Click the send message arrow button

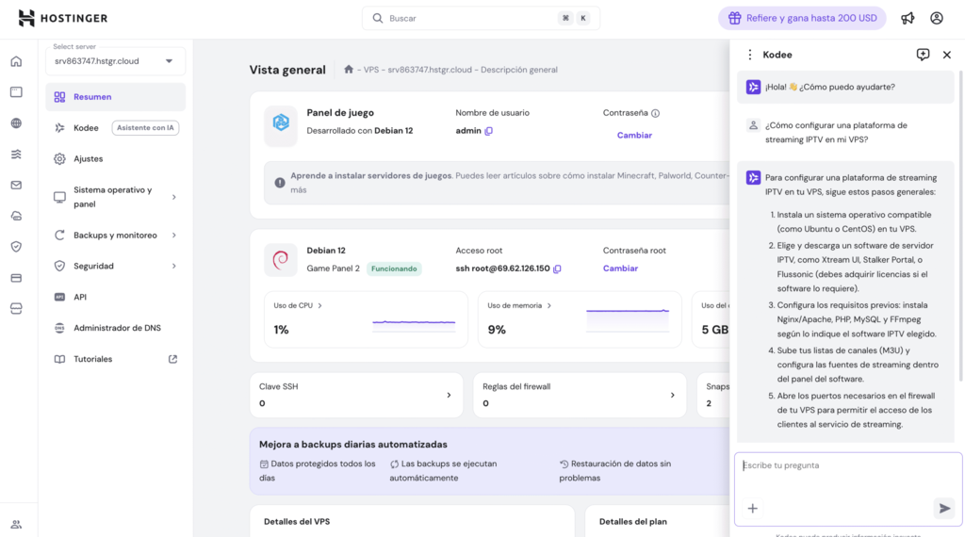click(943, 509)
